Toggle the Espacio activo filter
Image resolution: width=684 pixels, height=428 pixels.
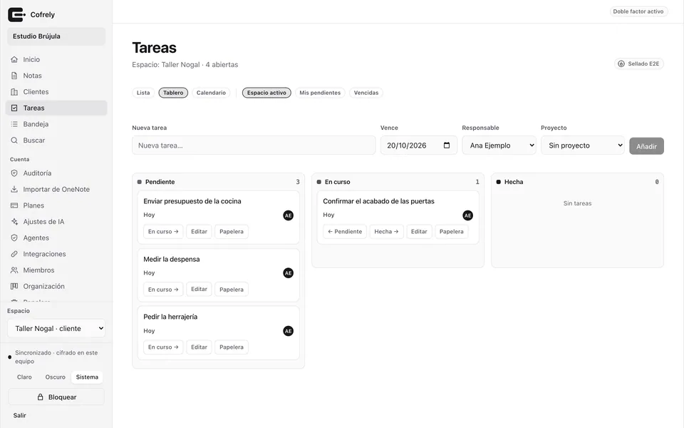[266, 93]
